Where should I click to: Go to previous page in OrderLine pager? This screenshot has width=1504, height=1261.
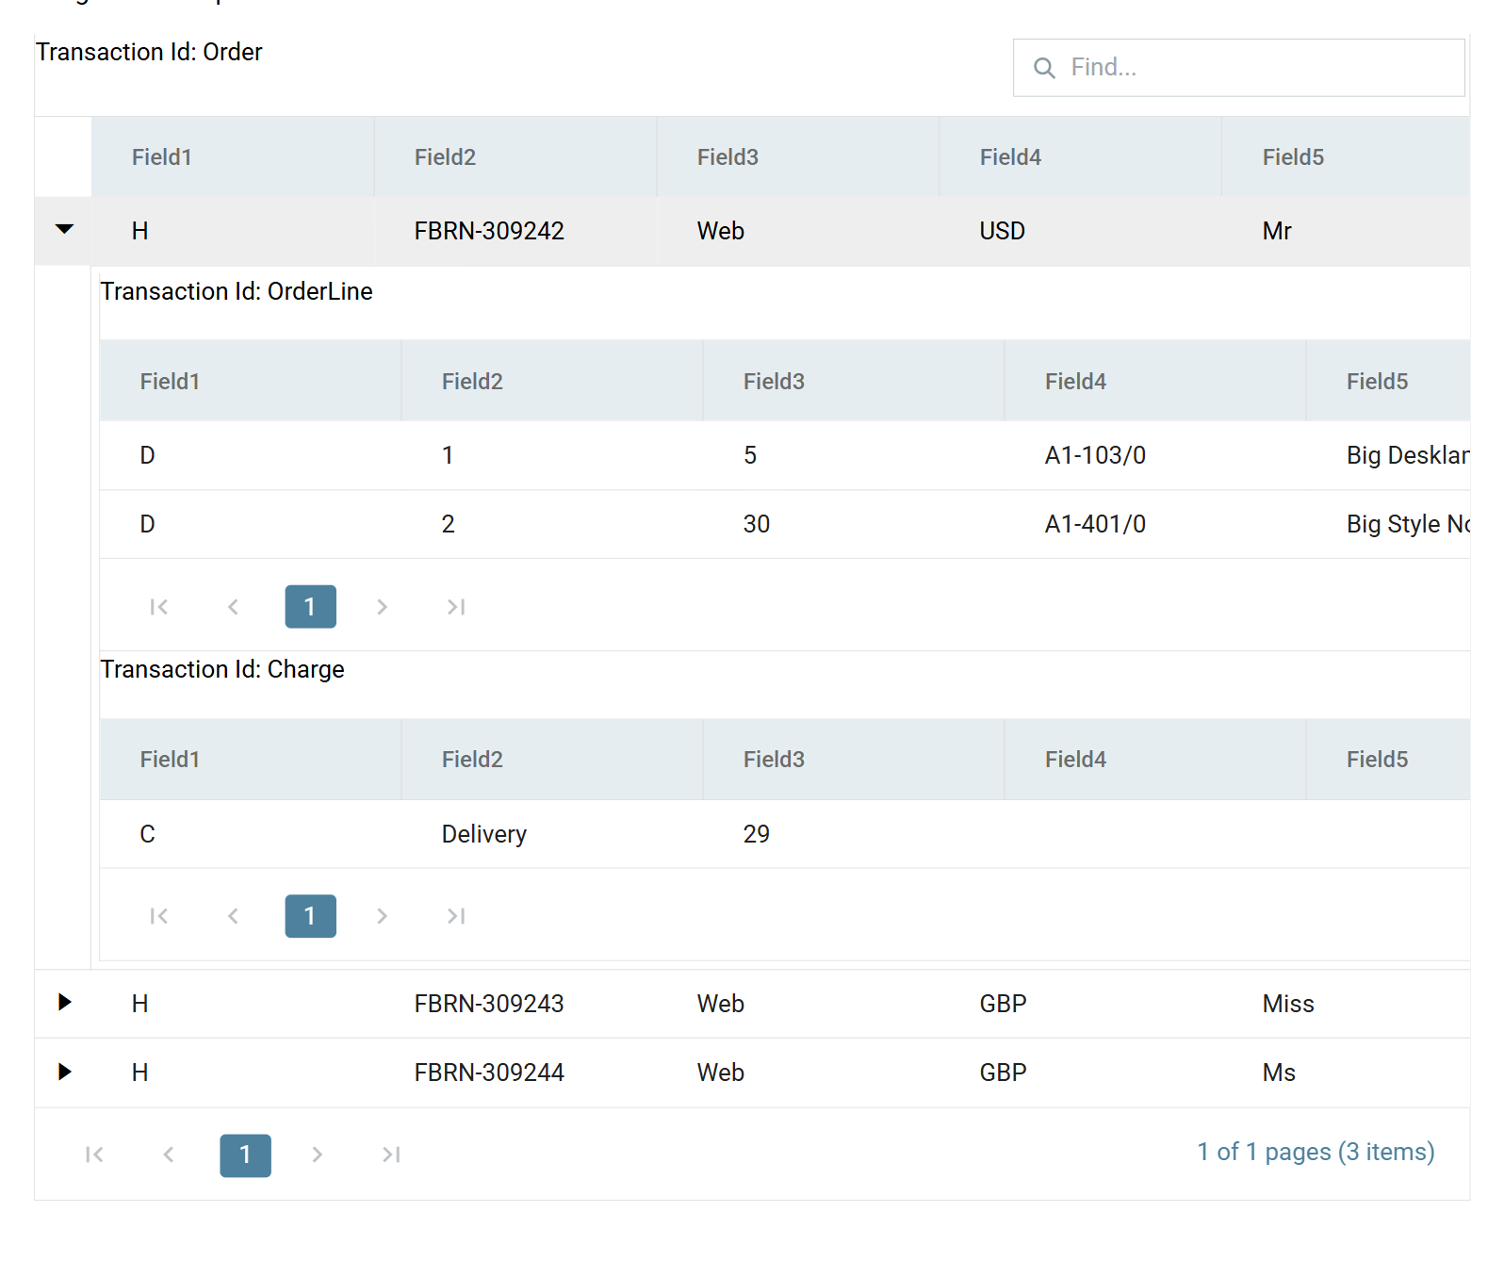tap(234, 607)
